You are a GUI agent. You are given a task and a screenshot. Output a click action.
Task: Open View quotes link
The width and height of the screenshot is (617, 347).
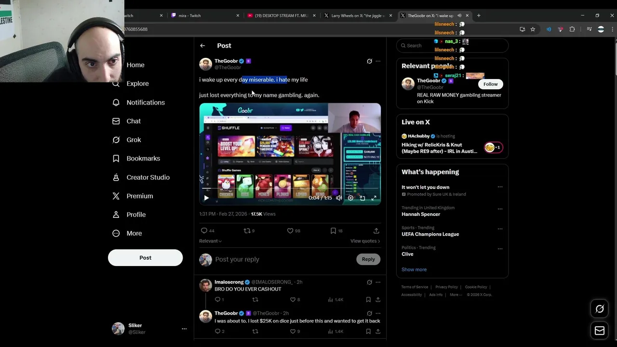coord(365,241)
